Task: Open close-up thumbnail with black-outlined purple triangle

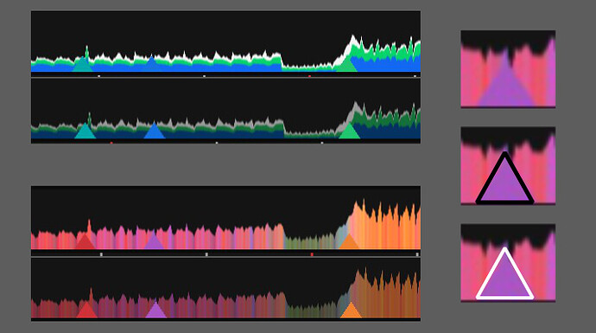Action: pyautogui.click(x=508, y=166)
